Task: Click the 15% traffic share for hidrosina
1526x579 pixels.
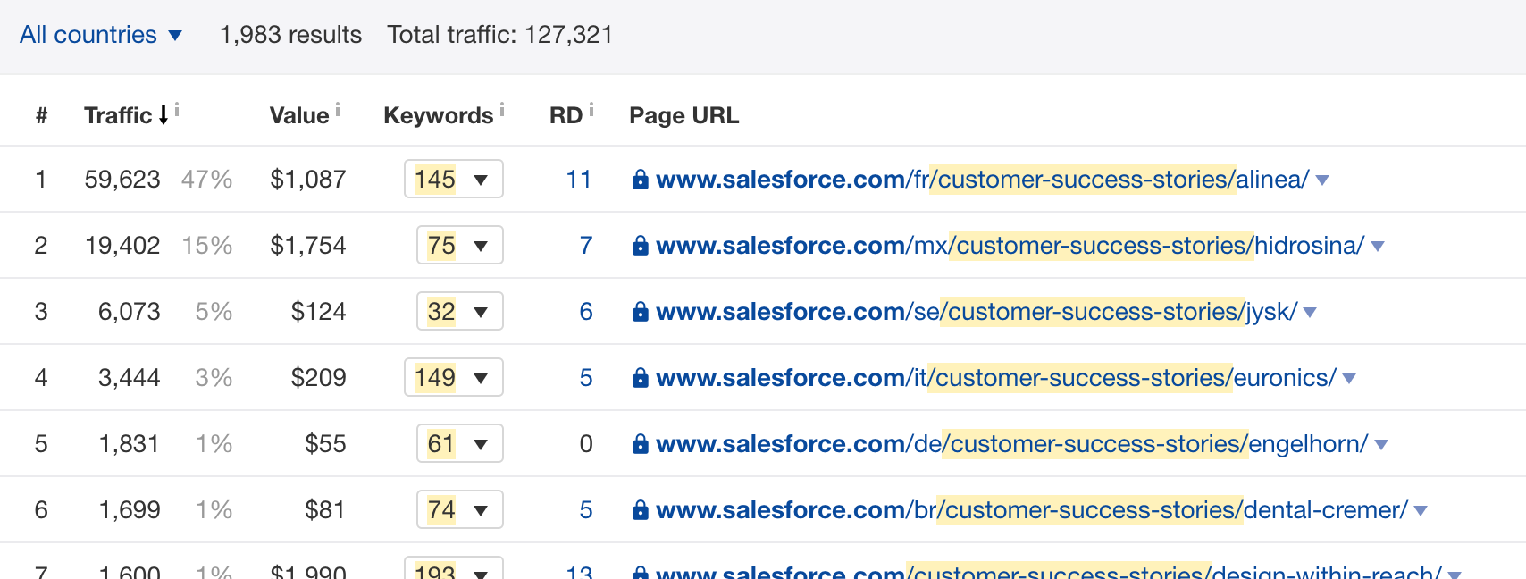Action: coord(207,246)
